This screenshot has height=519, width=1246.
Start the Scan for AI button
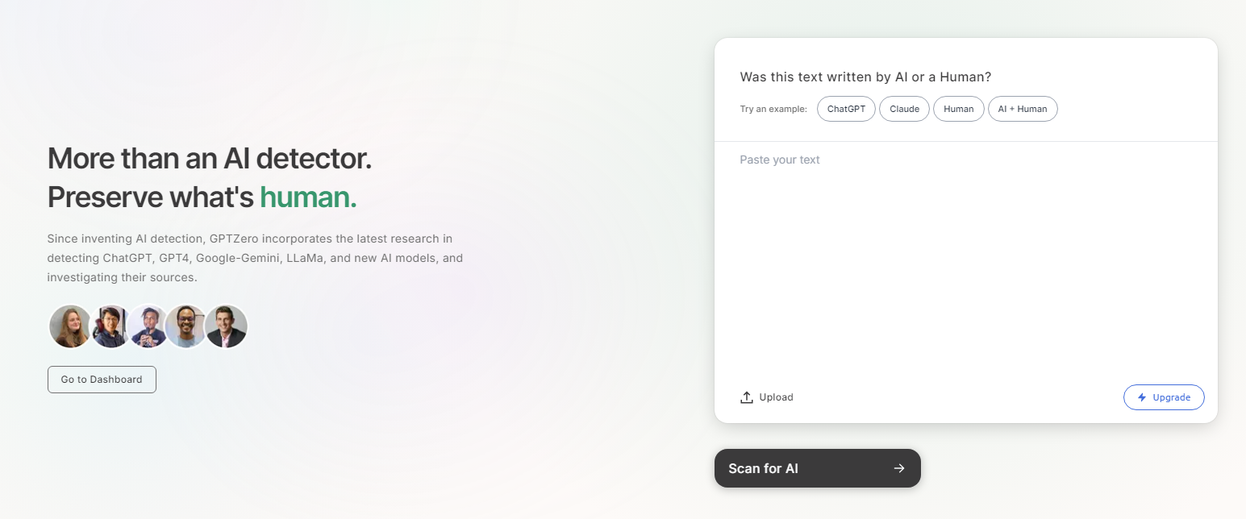click(x=818, y=468)
